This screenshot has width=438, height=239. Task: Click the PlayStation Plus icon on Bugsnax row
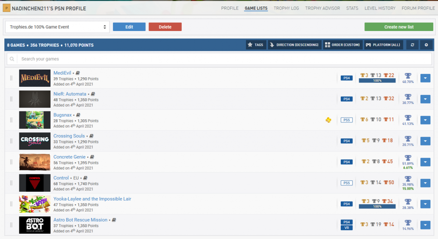tap(327, 120)
